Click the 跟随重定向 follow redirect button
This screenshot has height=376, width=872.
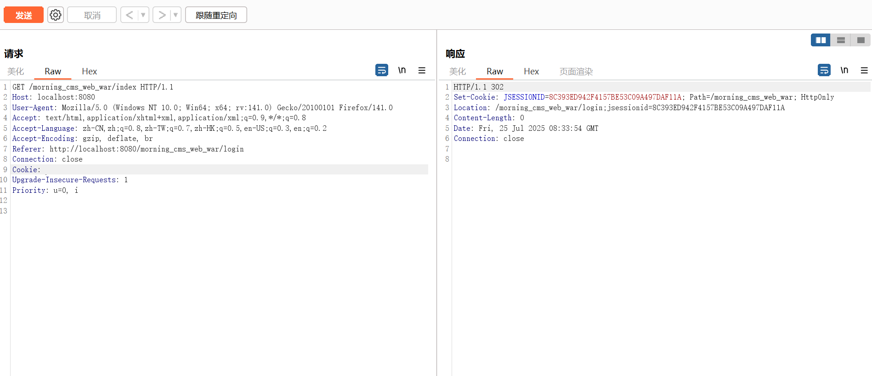point(216,15)
